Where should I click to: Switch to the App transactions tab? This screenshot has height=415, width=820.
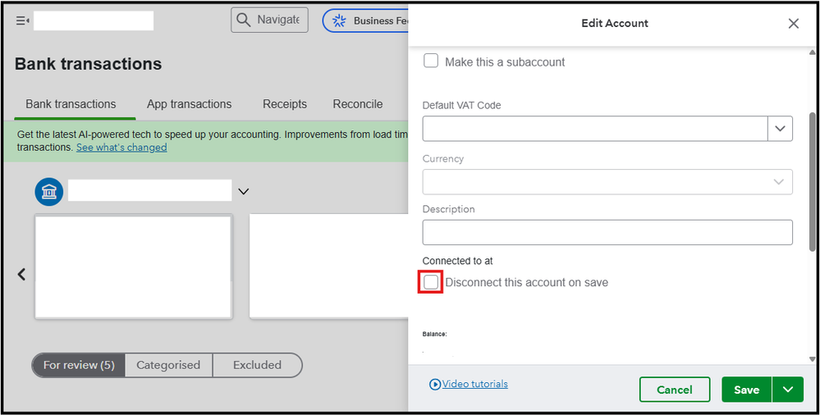pos(189,104)
